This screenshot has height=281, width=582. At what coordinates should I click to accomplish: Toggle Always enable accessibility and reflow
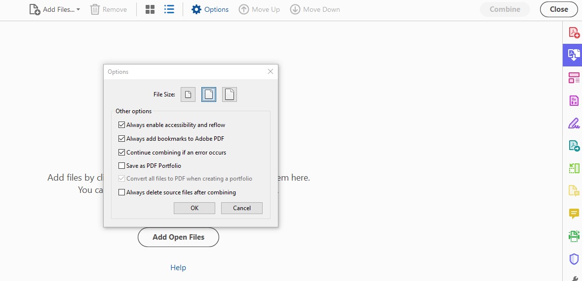pos(121,125)
